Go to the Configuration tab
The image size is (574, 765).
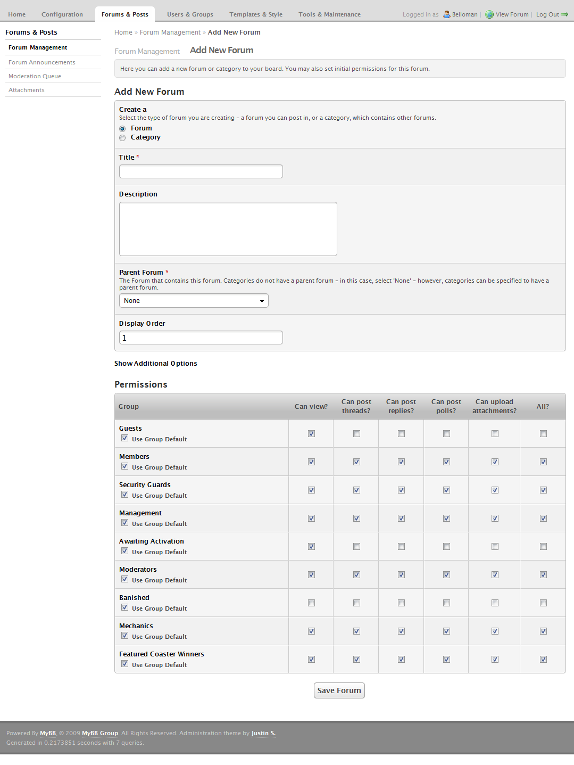(x=62, y=14)
